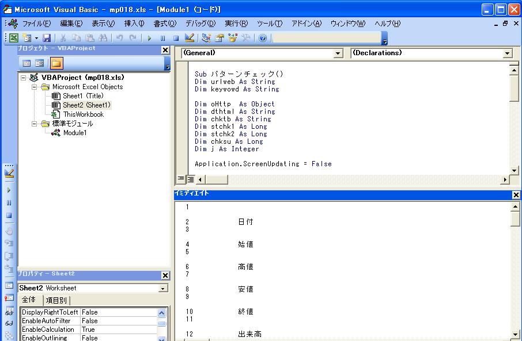Click the Redo arrow icon
522x341 pixels.
click(x=133, y=38)
